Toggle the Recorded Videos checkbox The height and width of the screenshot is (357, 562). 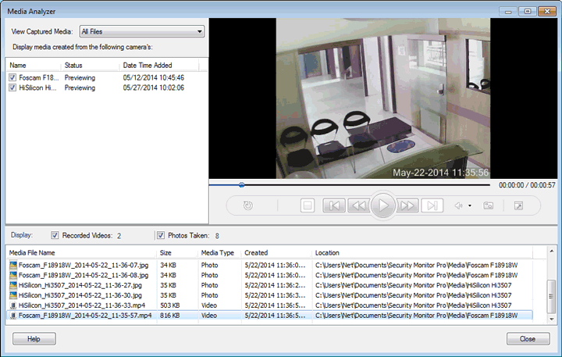[x=55, y=235]
